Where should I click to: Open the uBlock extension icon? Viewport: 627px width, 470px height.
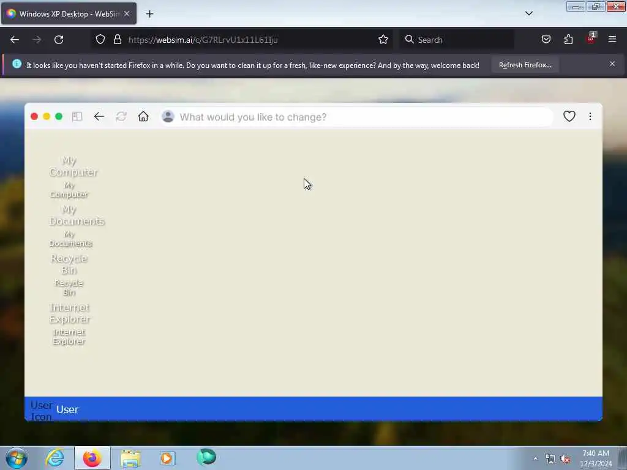click(591, 39)
